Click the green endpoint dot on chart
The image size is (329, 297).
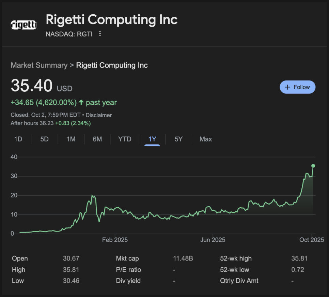click(313, 166)
